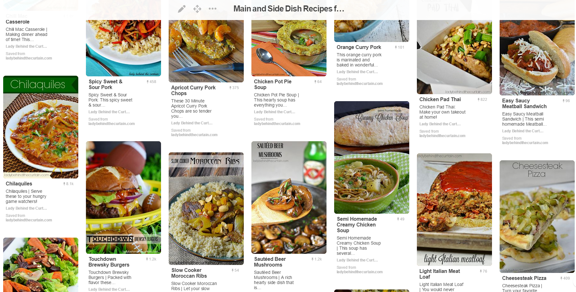Open the Touchdown Brewsky Burgers image

click(123, 198)
